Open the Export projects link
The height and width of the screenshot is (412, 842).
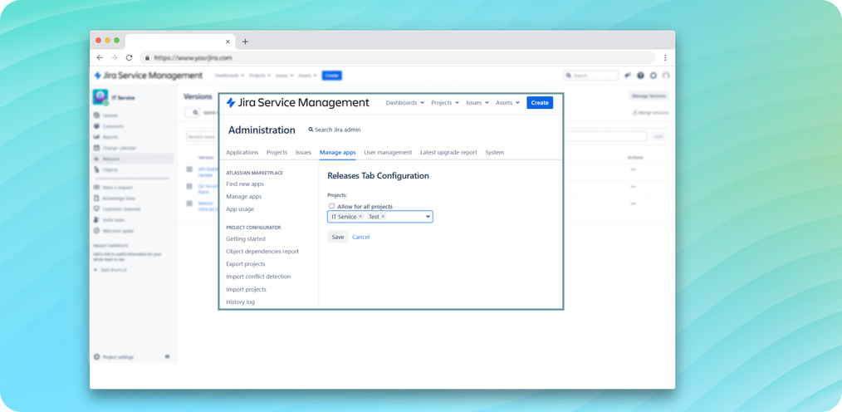pyautogui.click(x=246, y=264)
